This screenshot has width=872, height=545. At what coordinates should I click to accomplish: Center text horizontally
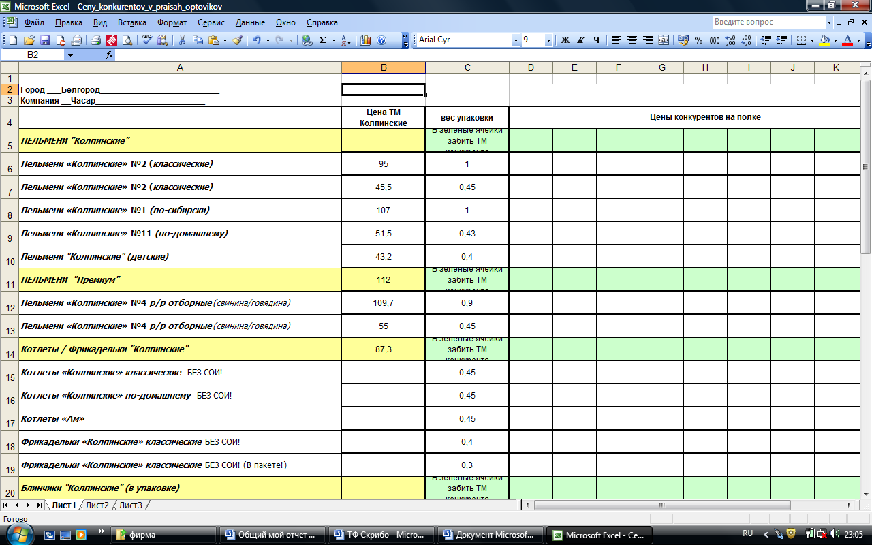coord(632,40)
